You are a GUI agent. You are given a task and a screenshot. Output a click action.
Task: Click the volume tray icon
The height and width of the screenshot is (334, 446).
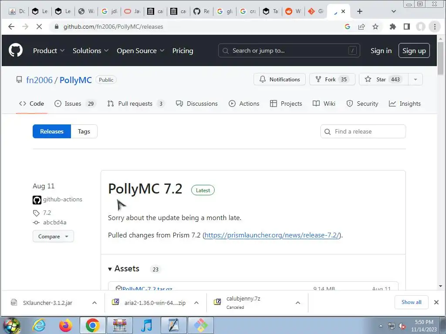[x=402, y=326]
